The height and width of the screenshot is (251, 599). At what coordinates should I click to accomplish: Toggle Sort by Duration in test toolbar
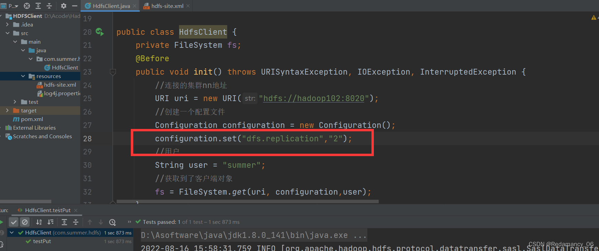(x=51, y=222)
